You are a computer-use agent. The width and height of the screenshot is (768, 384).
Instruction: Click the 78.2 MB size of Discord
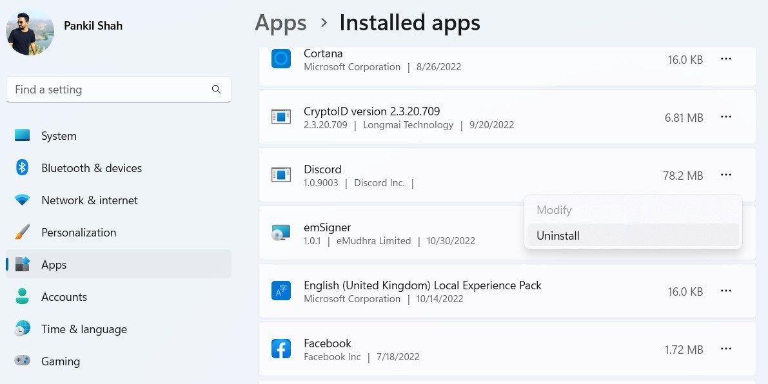point(683,176)
